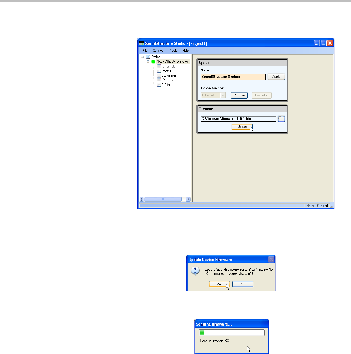Click the Update firmware button
This screenshot has height=354, width=351.
click(x=242, y=127)
